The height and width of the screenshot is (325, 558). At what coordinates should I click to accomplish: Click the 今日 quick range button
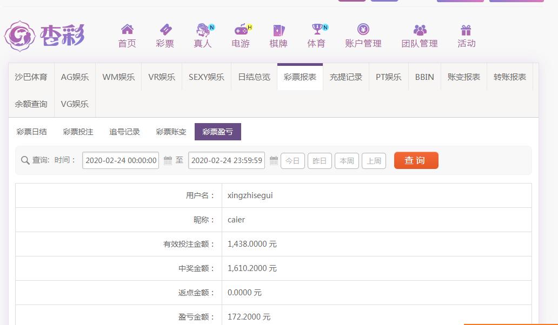click(x=293, y=161)
